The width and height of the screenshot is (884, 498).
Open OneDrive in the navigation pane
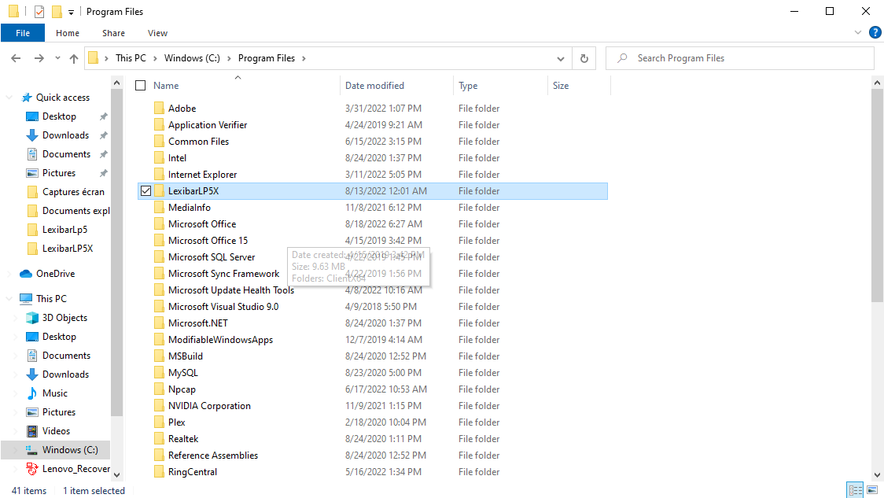[55, 274]
